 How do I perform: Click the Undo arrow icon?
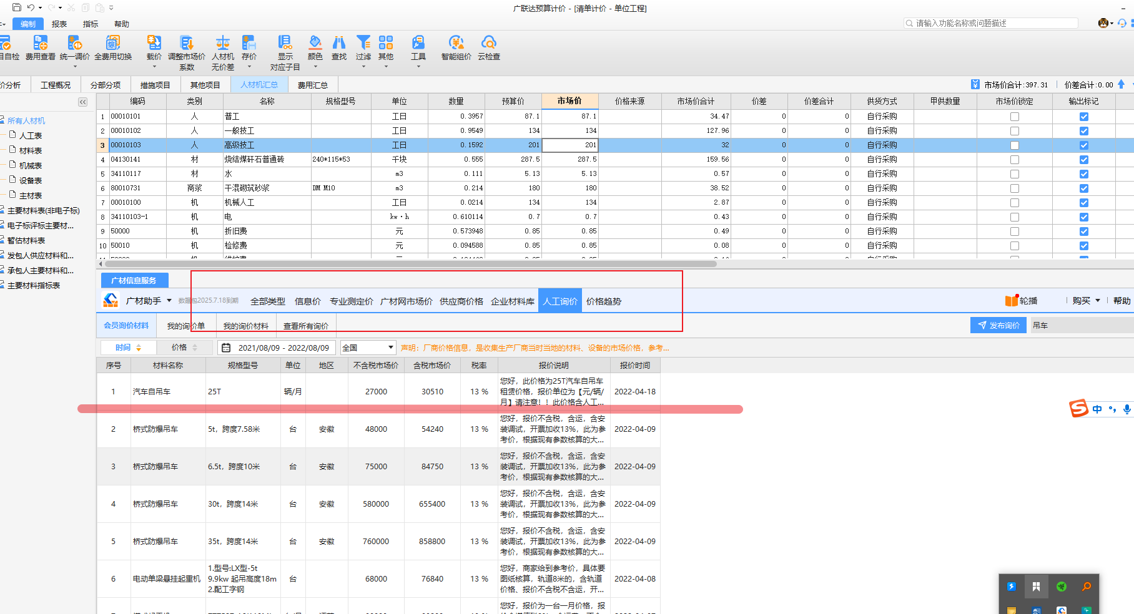click(x=31, y=7)
